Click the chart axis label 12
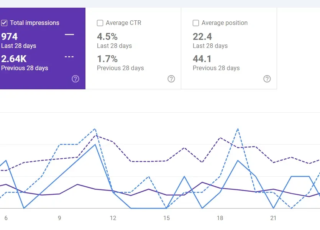 pos(113,218)
